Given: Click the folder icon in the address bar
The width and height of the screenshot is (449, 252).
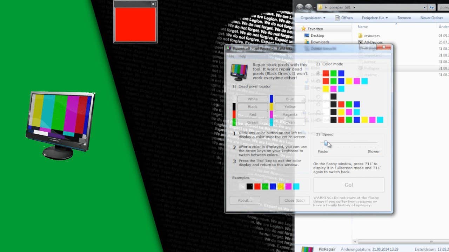Looking at the screenshot, I should pyautogui.click(x=321, y=7).
